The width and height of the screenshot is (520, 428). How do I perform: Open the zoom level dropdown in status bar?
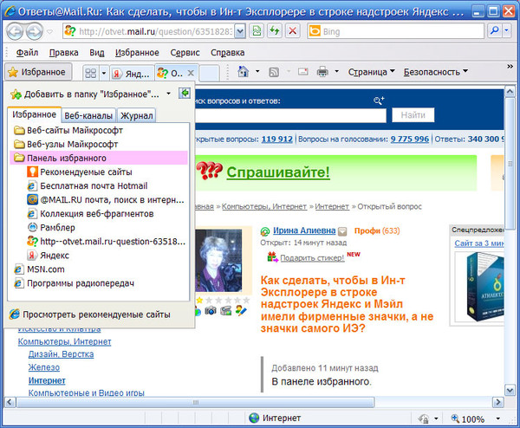[497, 418]
